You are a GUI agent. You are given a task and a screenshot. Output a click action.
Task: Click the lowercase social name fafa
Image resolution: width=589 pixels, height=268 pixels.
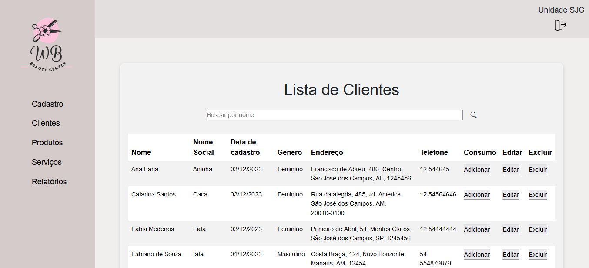coord(198,254)
